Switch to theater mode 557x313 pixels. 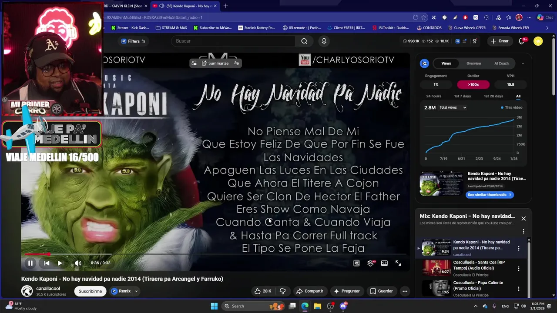pos(384,263)
